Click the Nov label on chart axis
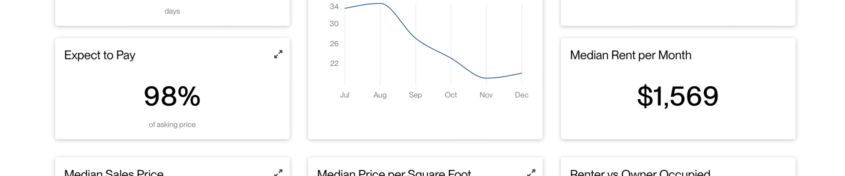Viewport: 845px width, 176px height. tap(486, 95)
